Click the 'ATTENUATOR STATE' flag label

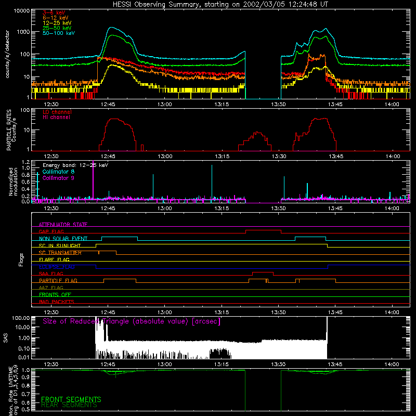63,225
